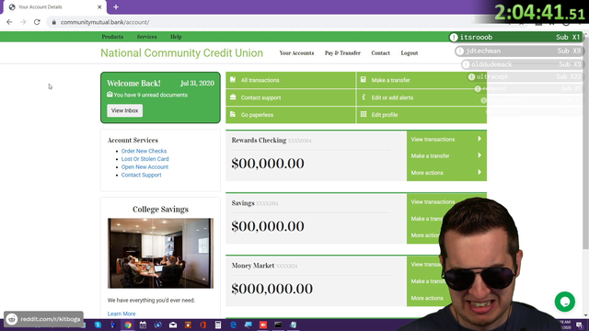The width and height of the screenshot is (589, 331).
Task: Click the Go paperless document icon
Action: coord(233,114)
